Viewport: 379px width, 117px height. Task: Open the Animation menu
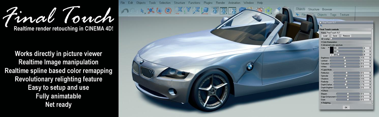[234, 3]
